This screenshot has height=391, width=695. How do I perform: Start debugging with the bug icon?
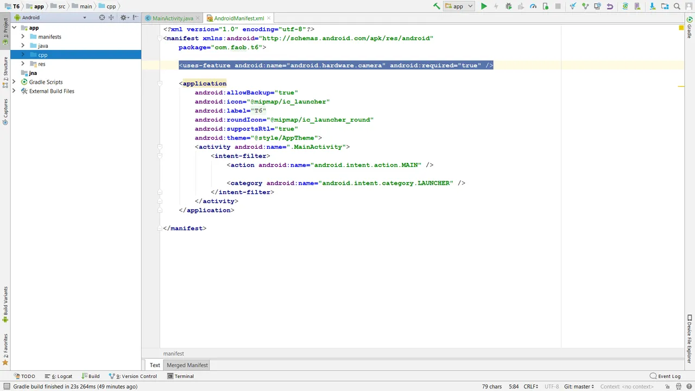coord(509,7)
